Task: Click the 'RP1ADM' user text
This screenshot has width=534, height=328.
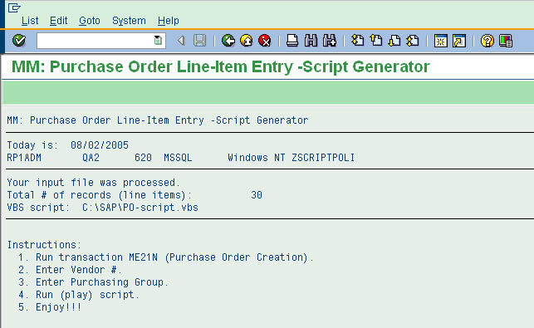Action: click(x=24, y=158)
